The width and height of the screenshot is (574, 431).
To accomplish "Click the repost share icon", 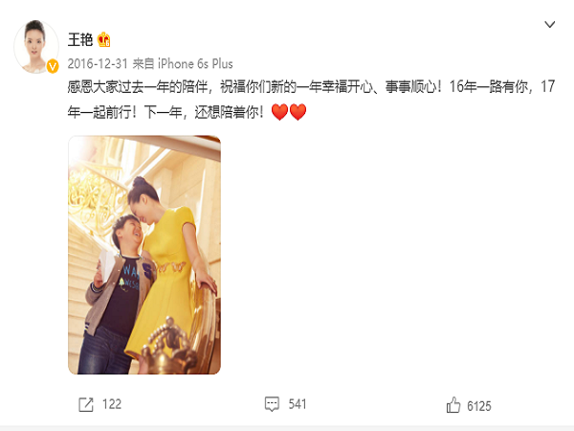I will coord(86,404).
